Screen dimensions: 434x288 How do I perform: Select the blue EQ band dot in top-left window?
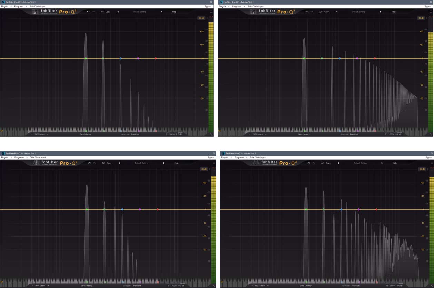121,59
